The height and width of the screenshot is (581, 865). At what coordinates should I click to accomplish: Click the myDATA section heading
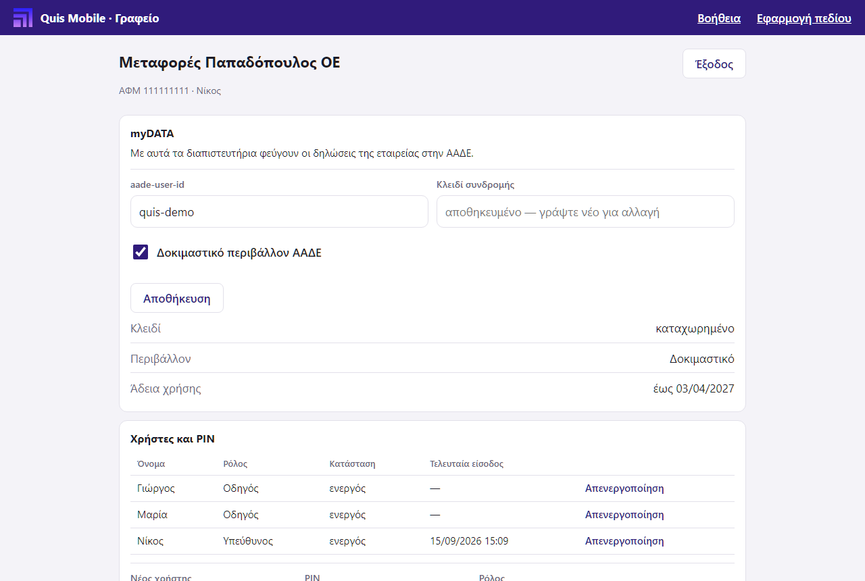[152, 134]
